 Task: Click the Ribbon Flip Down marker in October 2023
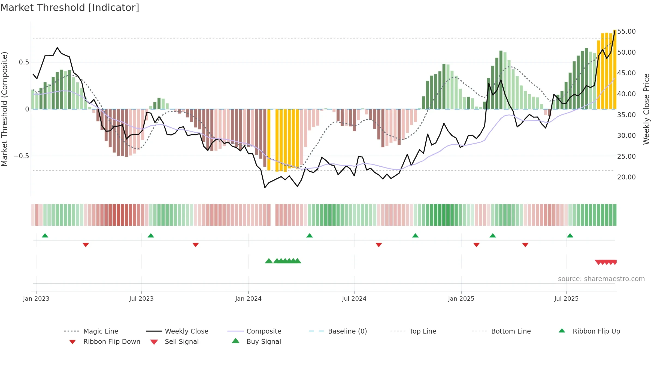click(x=196, y=245)
